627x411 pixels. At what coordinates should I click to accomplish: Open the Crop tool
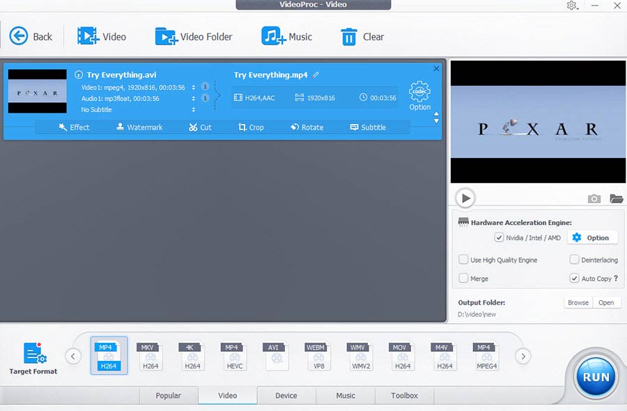pyautogui.click(x=251, y=127)
